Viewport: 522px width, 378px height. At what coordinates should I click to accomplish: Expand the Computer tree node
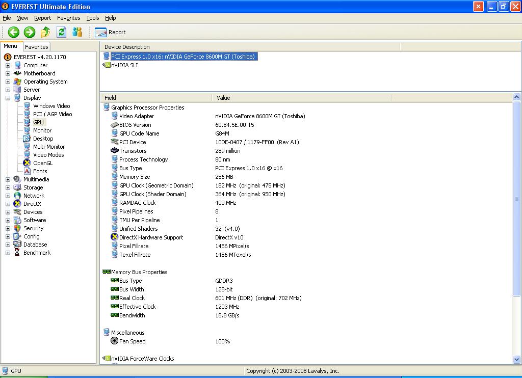pos(8,65)
